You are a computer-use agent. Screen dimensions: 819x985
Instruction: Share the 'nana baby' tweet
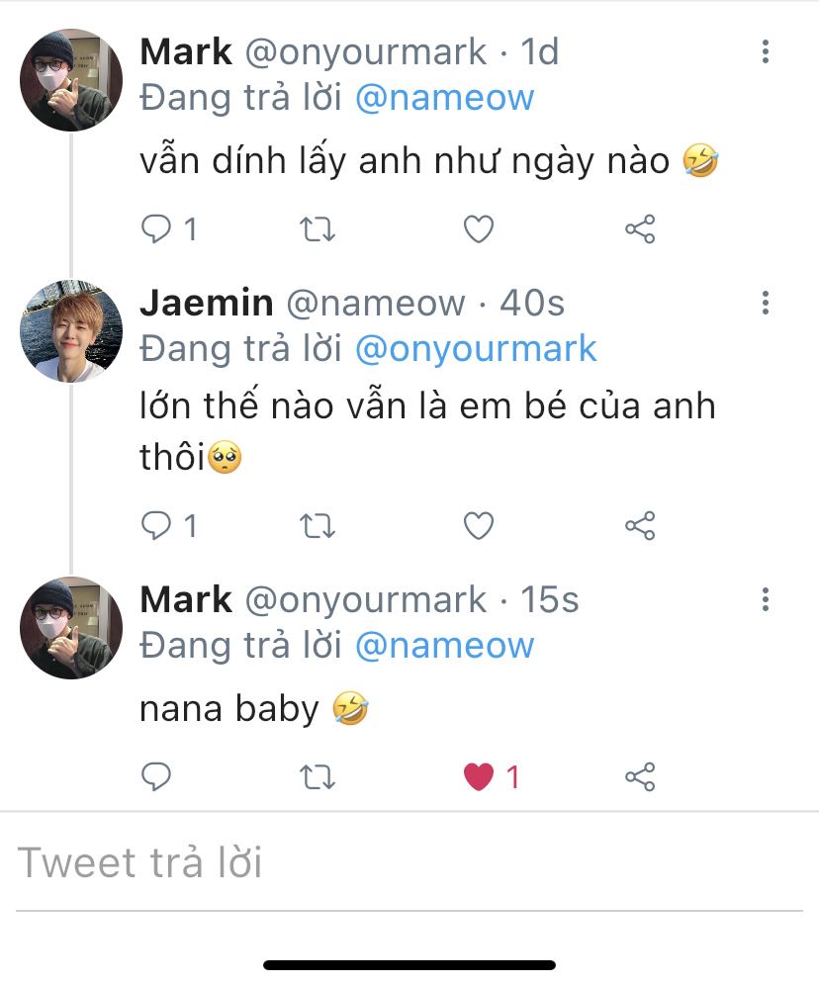click(640, 777)
